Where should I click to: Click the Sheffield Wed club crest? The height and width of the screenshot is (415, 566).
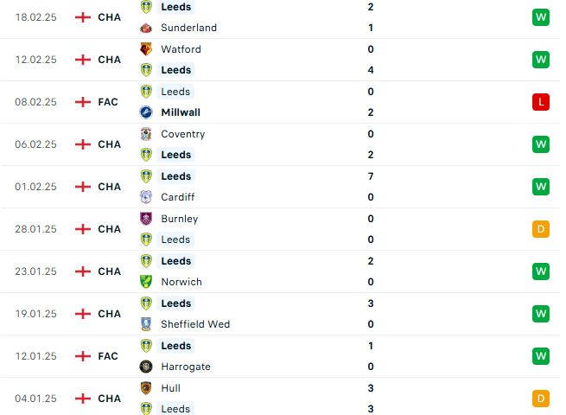coord(146,324)
